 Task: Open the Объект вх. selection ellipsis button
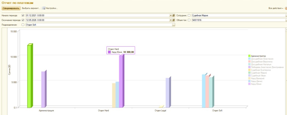pos(286,20)
